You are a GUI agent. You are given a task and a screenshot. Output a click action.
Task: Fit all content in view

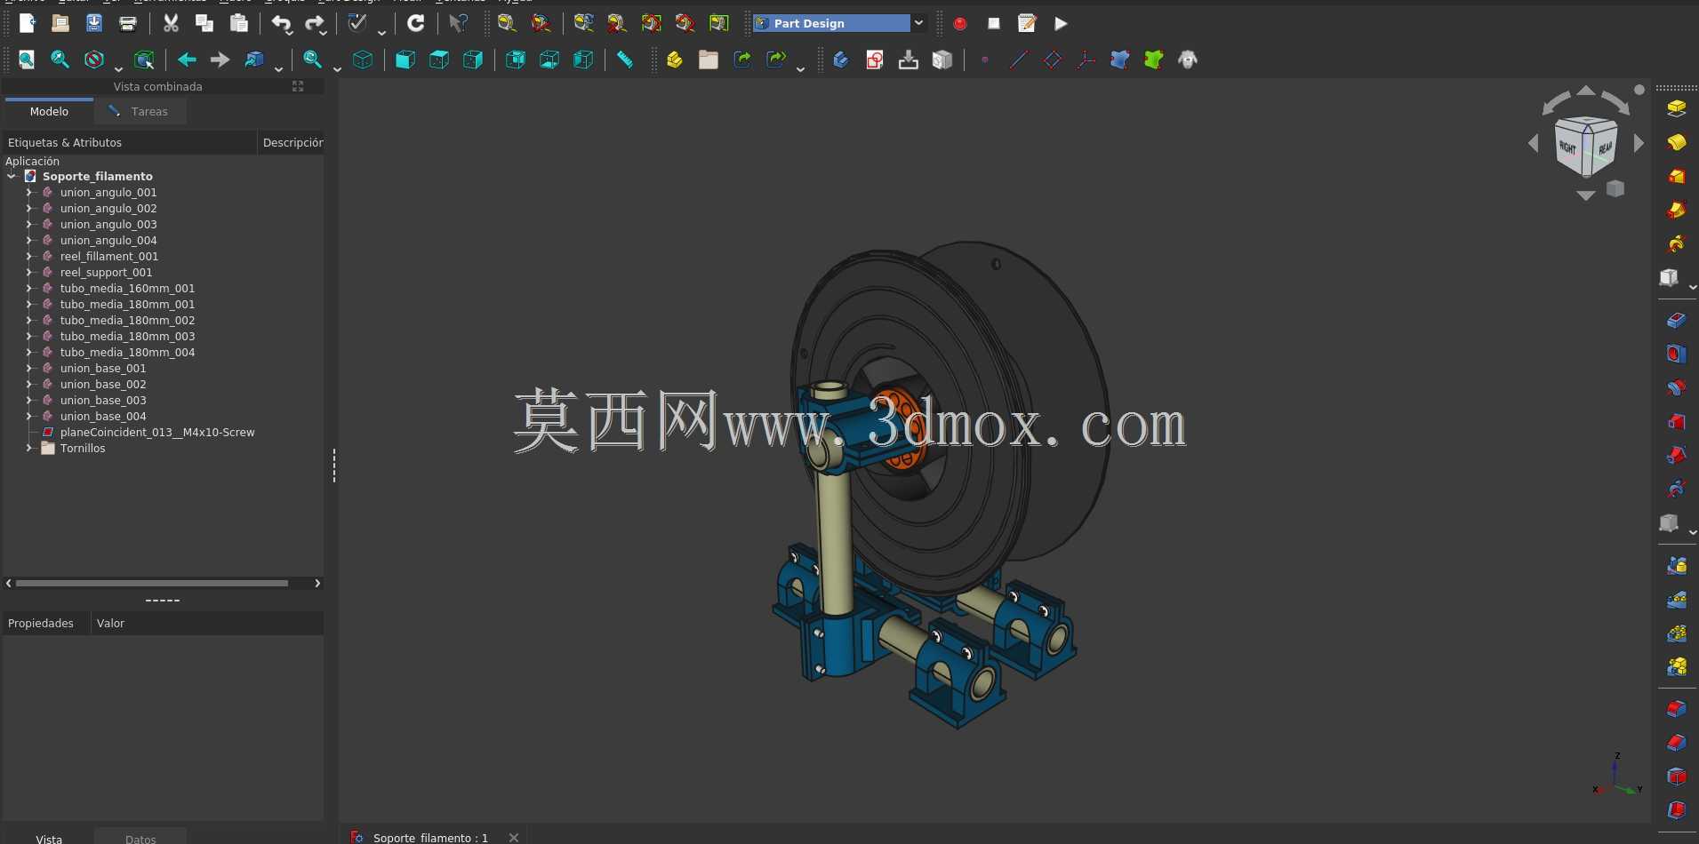click(27, 60)
